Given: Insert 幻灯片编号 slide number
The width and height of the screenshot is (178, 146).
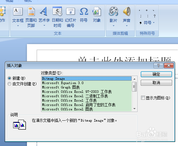Looking at the screenshot, I should pyautogui.click(x=71, y=17).
